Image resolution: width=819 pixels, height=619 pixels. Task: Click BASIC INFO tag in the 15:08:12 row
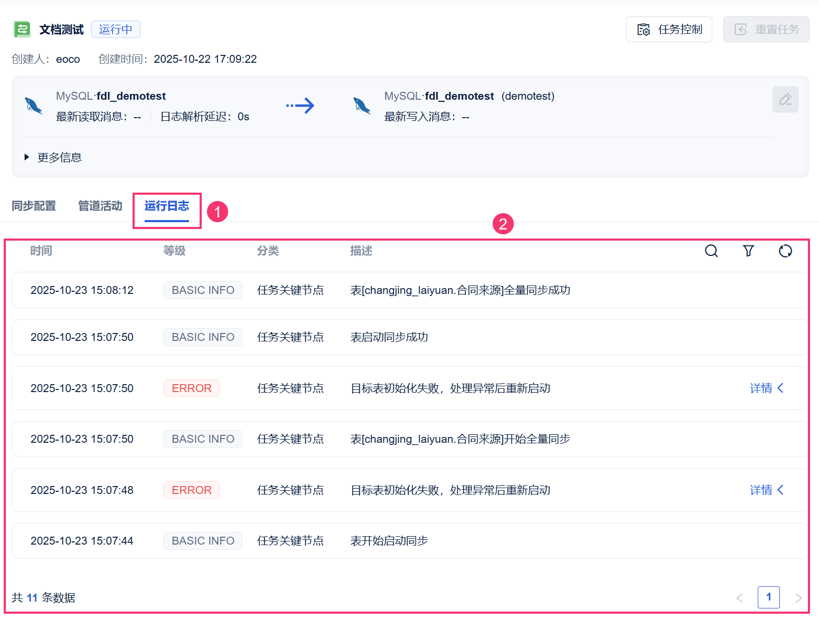click(x=203, y=290)
